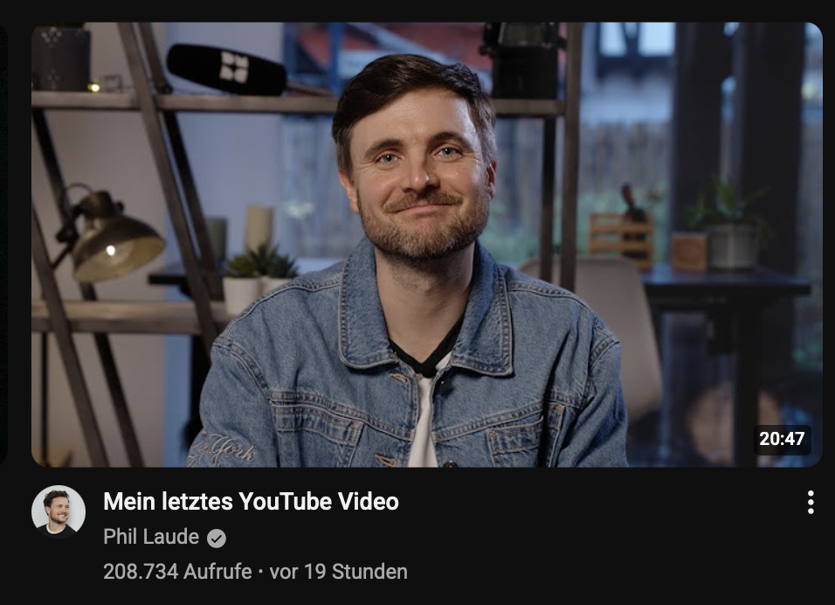Click the white shirt under the jacket
The image size is (835, 605).
423,421
